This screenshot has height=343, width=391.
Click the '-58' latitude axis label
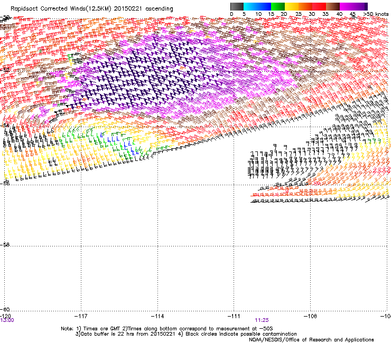point(5,245)
